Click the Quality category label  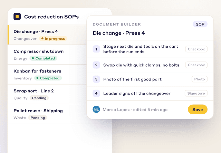(x=20, y=98)
